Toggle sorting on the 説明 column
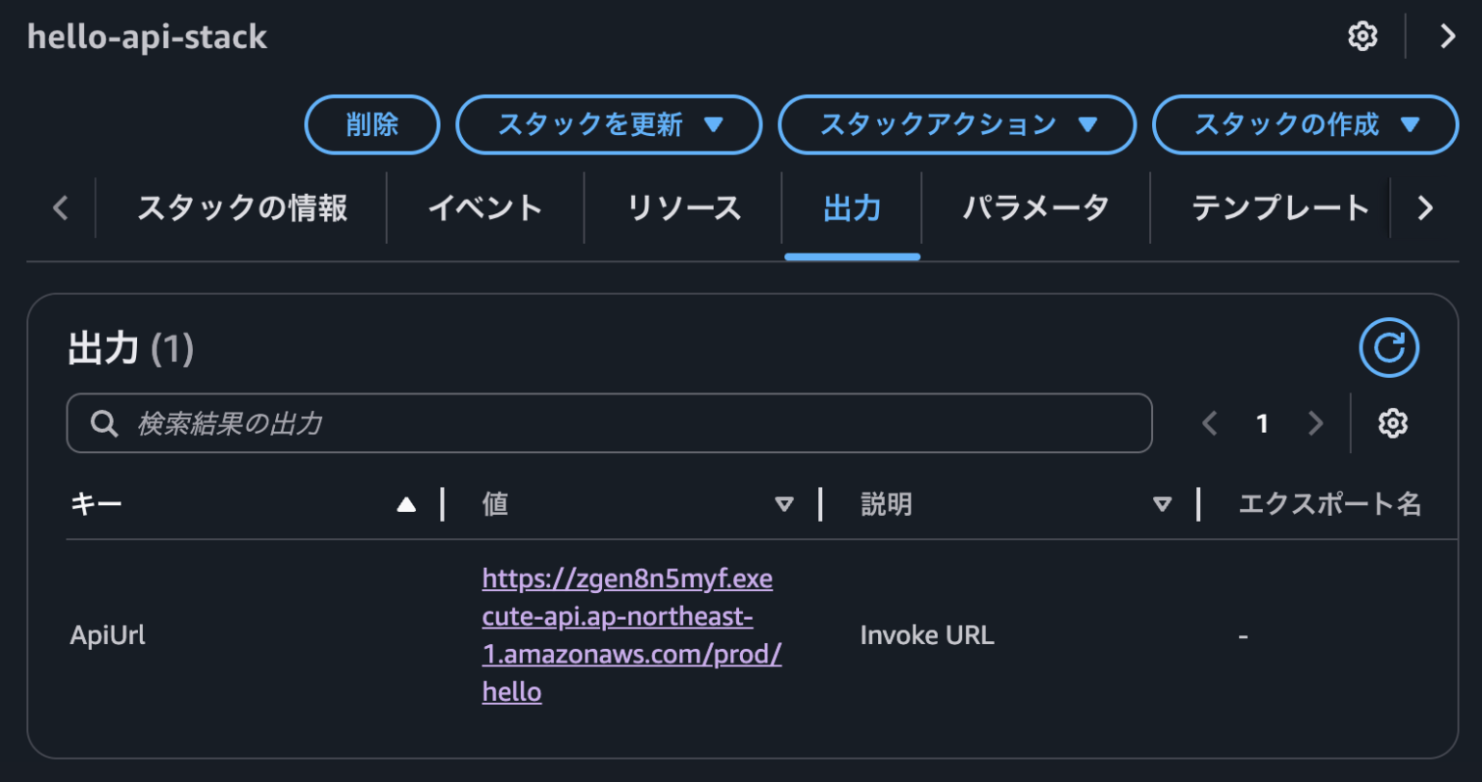The height and width of the screenshot is (782, 1482). point(1163,502)
